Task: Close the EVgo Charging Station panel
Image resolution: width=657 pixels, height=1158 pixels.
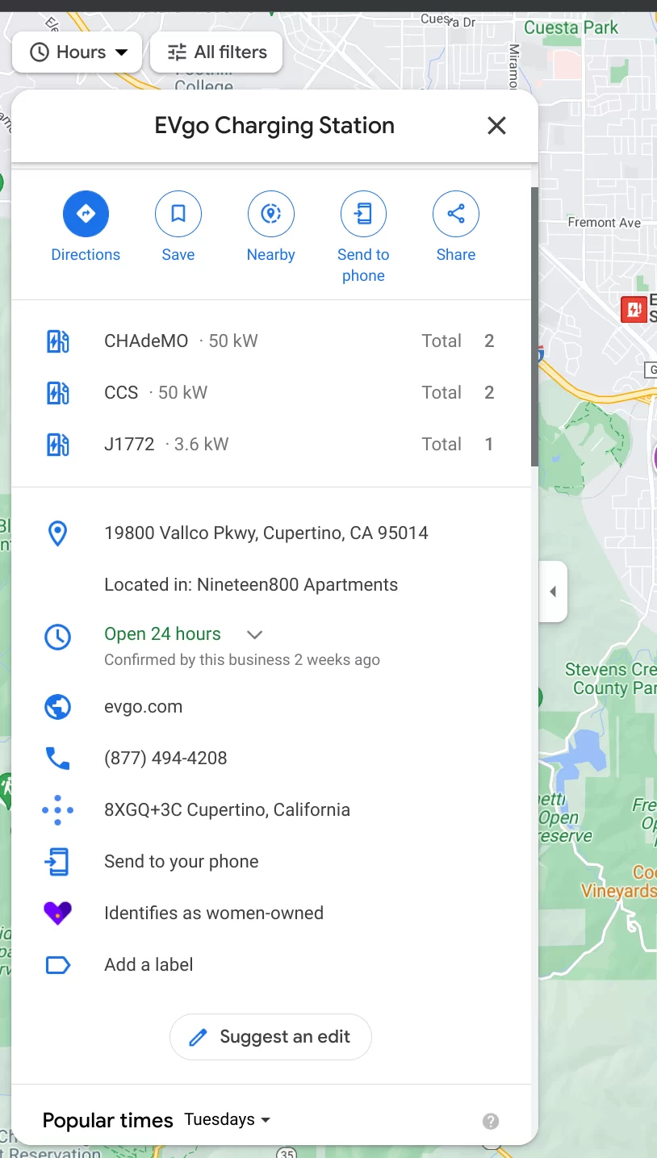Action: click(x=496, y=126)
